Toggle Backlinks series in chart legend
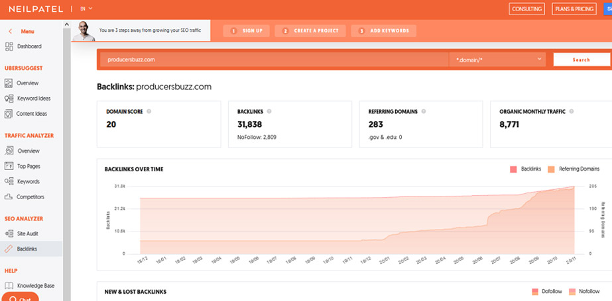The width and height of the screenshot is (612, 301). click(525, 169)
